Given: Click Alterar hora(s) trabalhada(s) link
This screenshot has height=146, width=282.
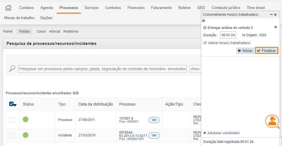Looking at the screenshot, I should click(x=229, y=43).
